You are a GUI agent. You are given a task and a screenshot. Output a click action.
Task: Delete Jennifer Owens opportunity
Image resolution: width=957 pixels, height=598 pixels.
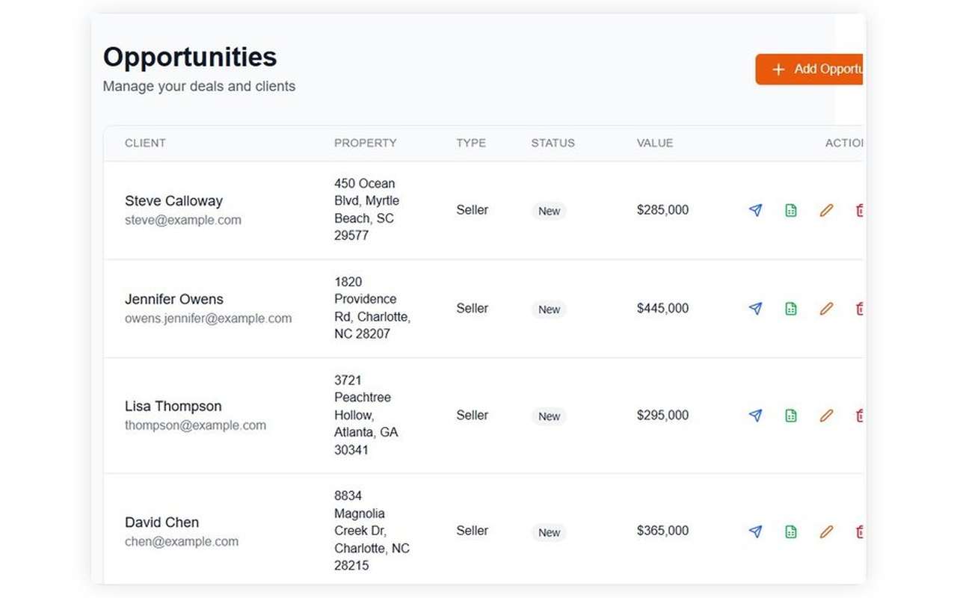[x=860, y=309]
